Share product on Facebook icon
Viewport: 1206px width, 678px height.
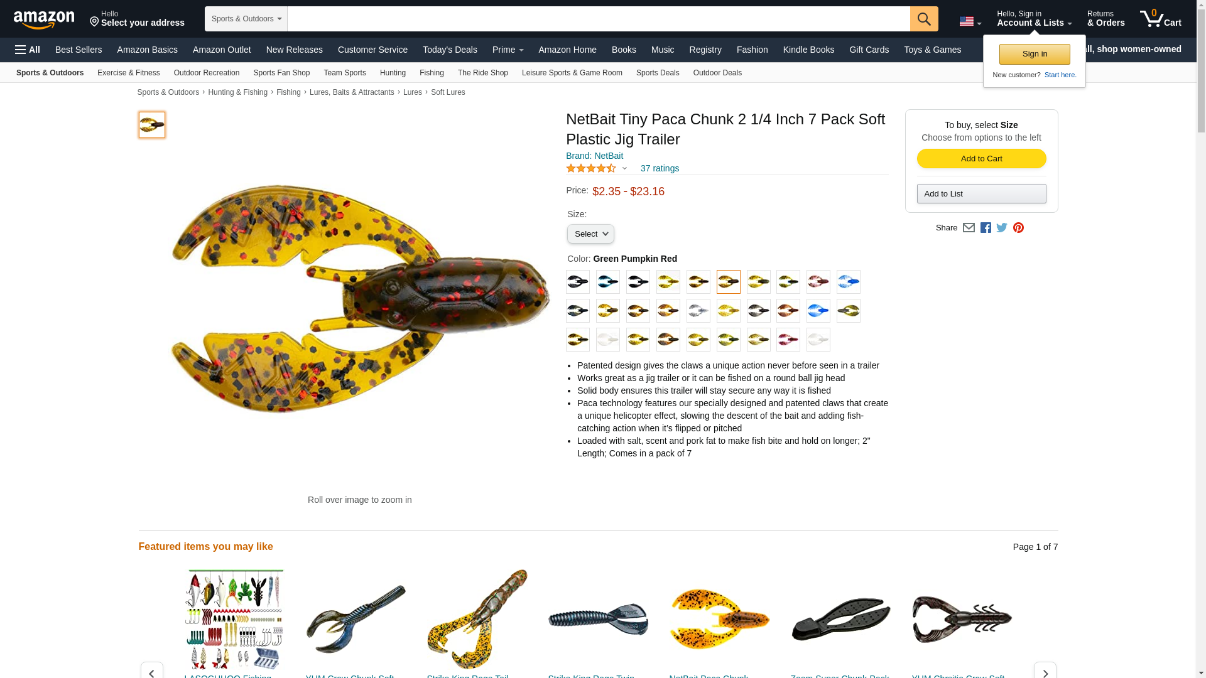click(x=986, y=228)
